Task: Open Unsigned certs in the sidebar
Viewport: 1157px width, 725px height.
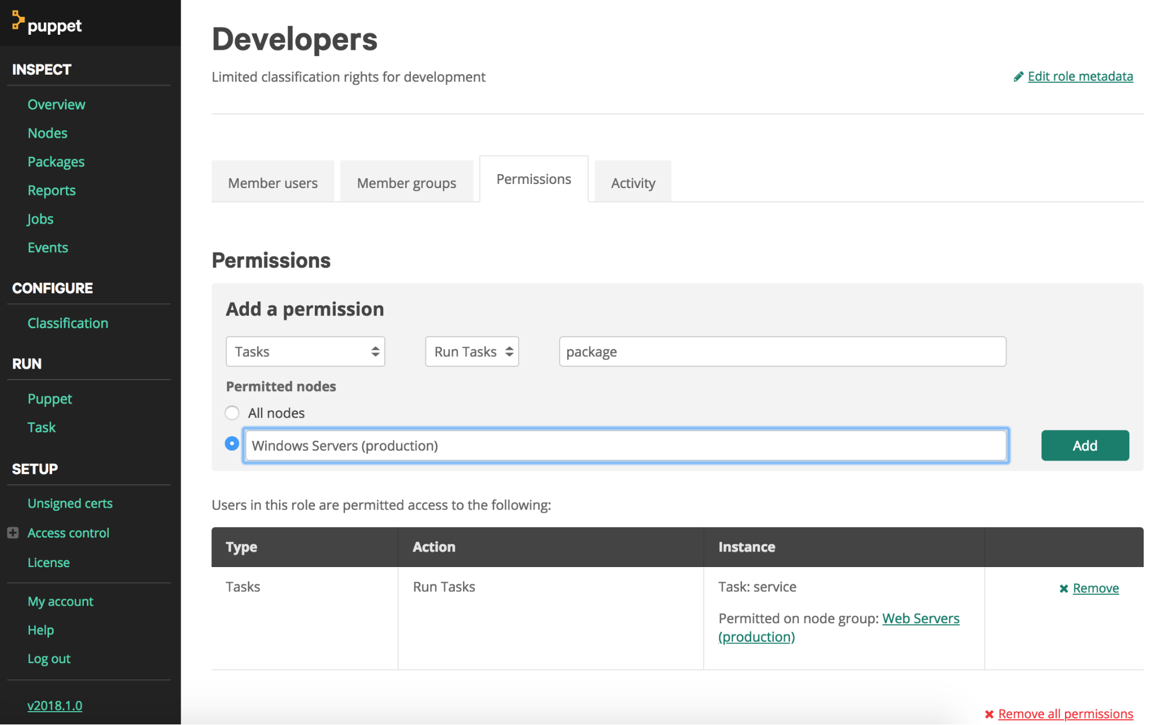Action: (70, 503)
